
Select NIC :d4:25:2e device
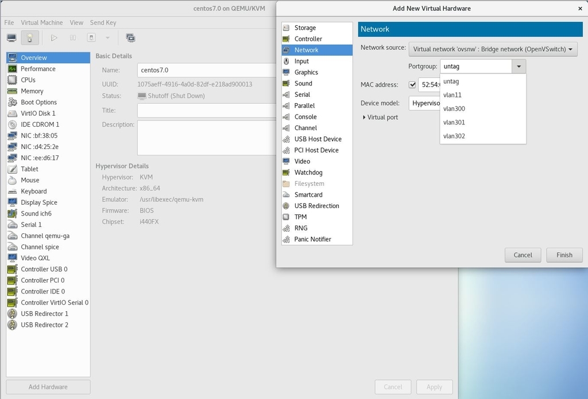coord(48,147)
